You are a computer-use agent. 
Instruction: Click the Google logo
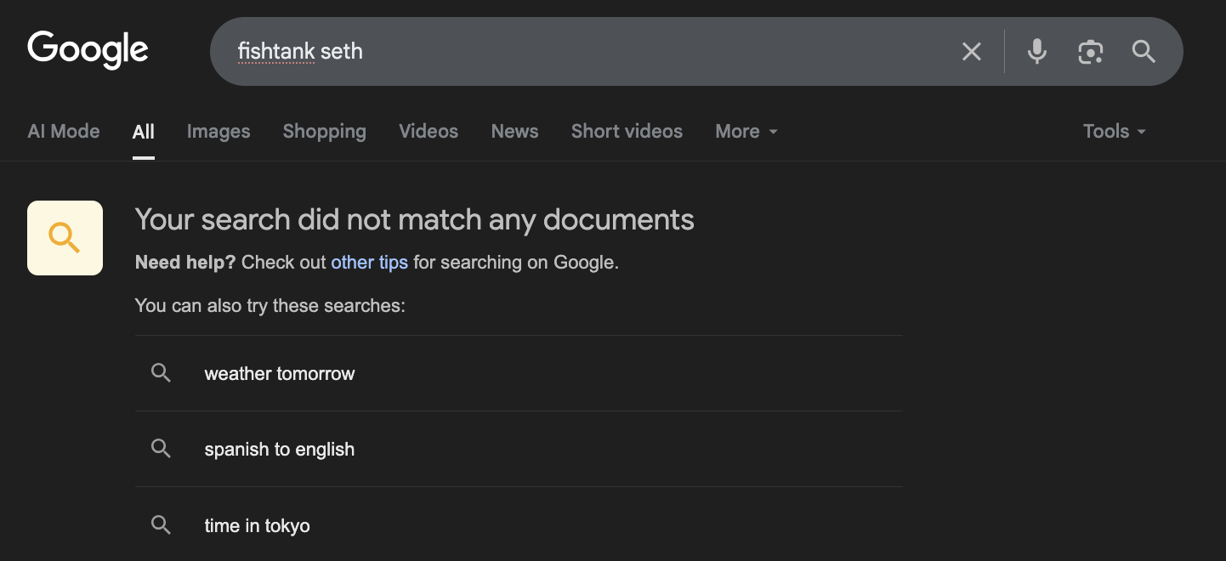pos(88,50)
